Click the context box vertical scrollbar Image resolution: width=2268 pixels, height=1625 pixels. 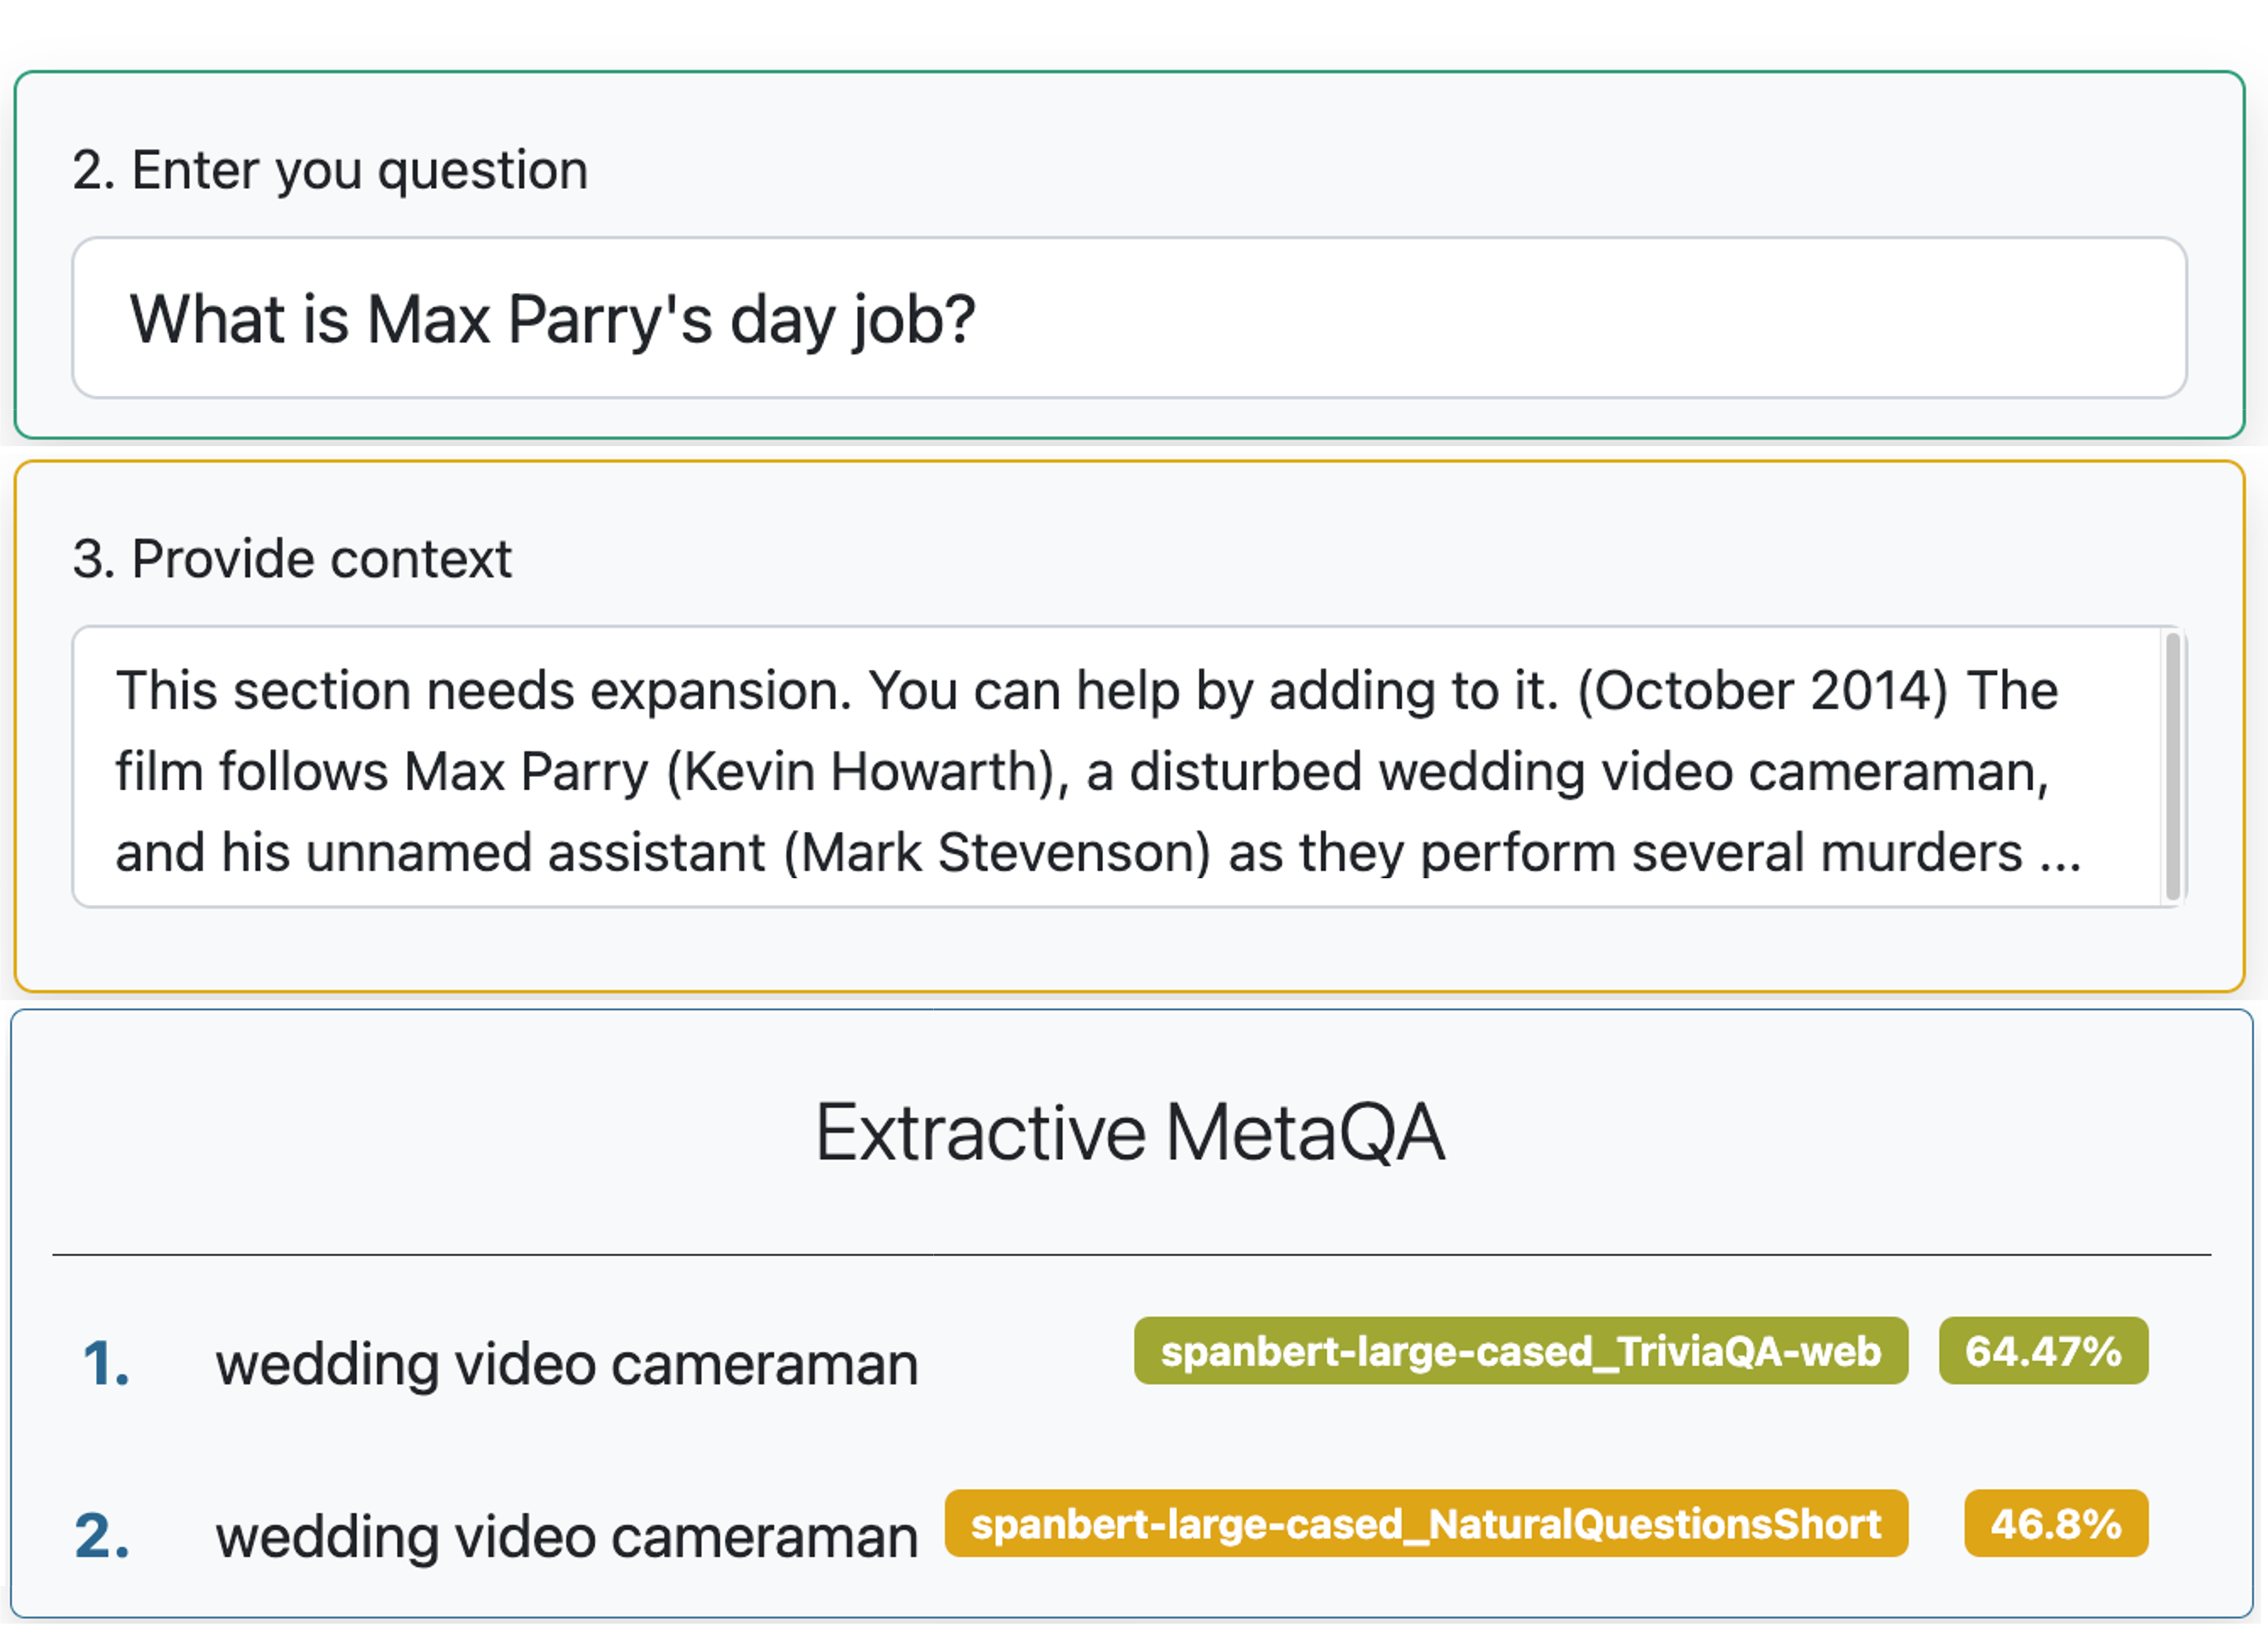coord(2172,766)
